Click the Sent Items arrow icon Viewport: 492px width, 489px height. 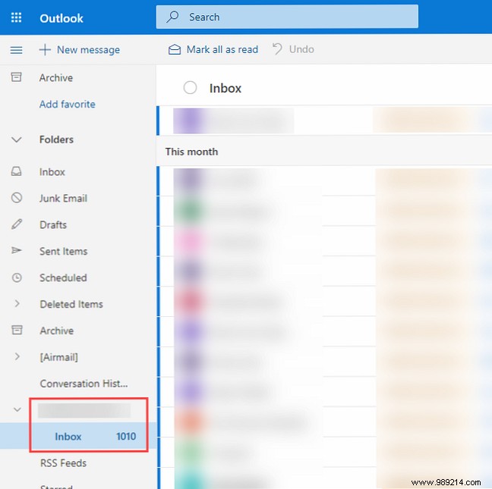point(17,250)
